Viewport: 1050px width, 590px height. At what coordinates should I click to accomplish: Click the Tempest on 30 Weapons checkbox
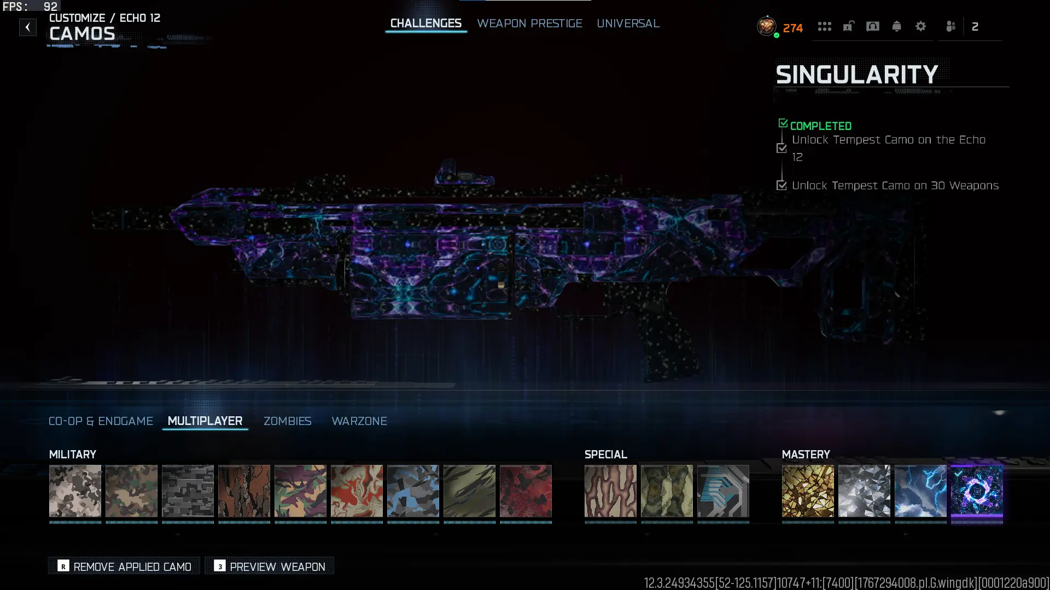point(781,185)
